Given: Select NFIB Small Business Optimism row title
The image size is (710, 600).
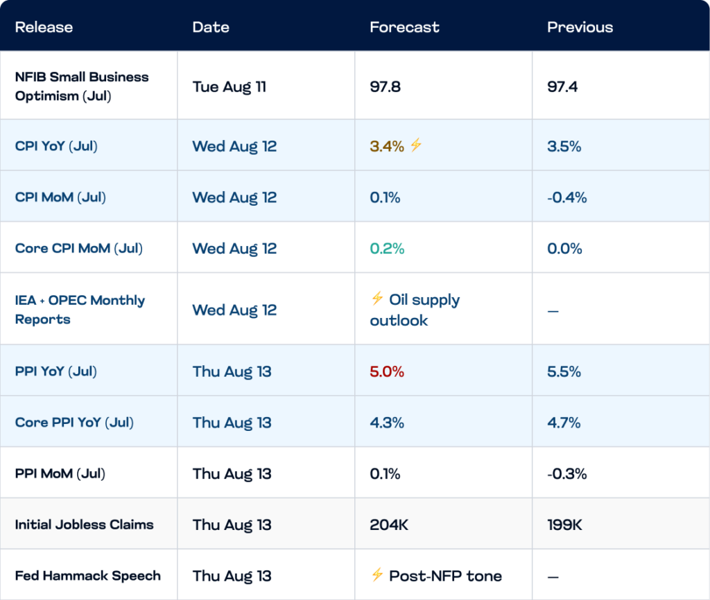Looking at the screenshot, I should coord(82,86).
